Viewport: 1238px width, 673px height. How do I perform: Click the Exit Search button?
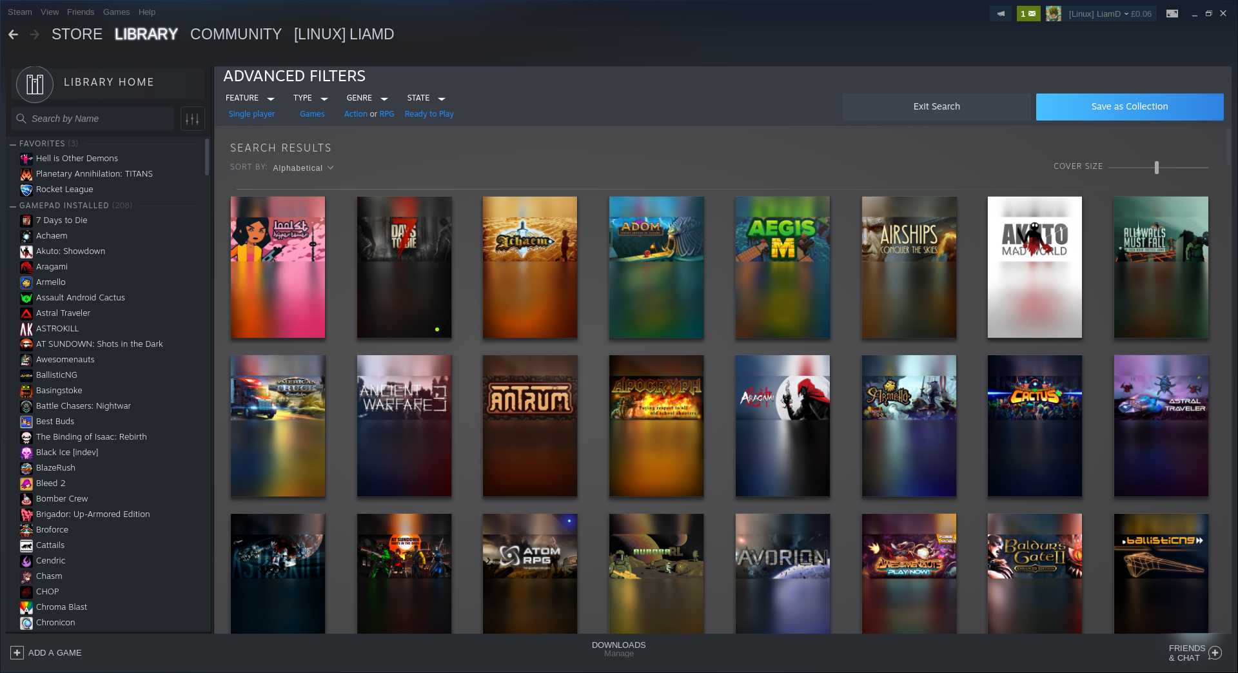[x=936, y=107]
